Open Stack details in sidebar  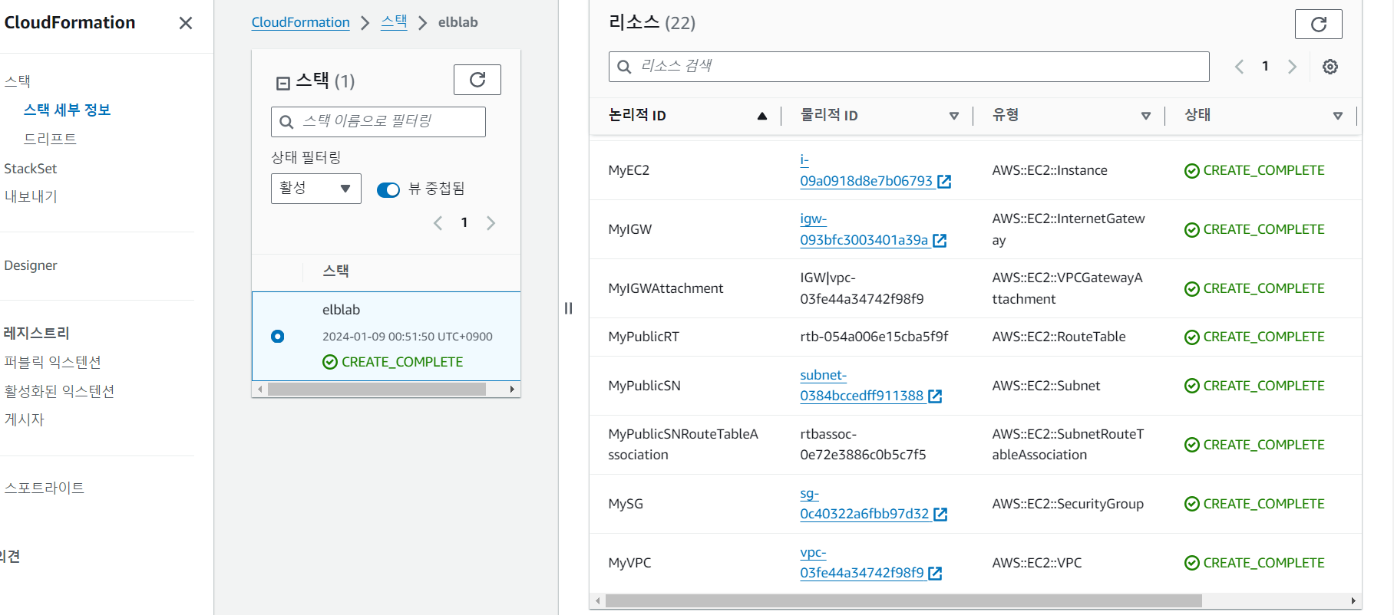tap(68, 110)
